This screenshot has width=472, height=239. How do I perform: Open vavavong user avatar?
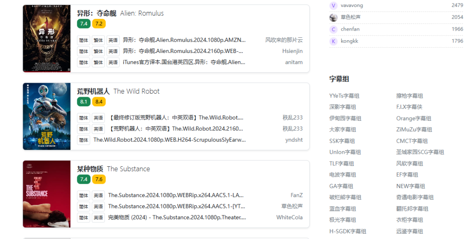click(x=333, y=5)
